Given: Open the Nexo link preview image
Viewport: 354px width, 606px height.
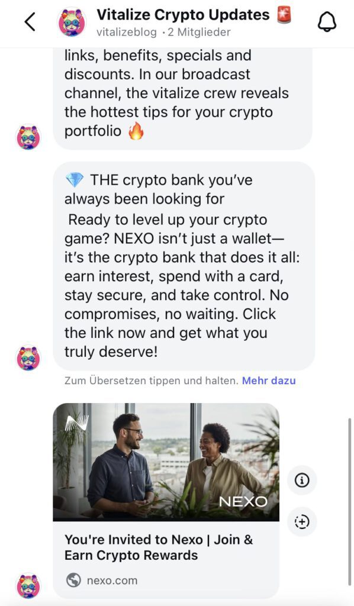Looking at the screenshot, I should pos(166,462).
